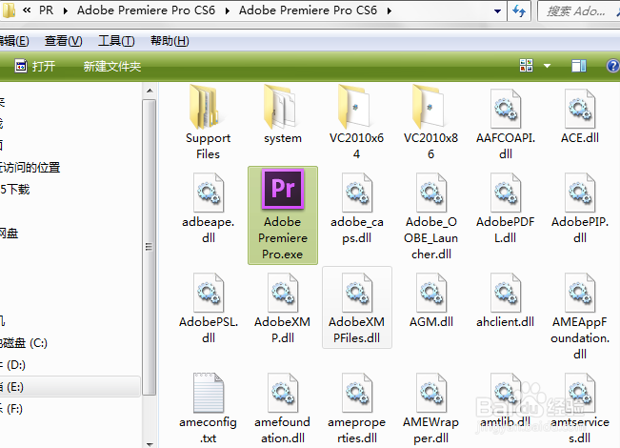Go to PR in address bar
The height and width of the screenshot is (448, 620).
46,10
